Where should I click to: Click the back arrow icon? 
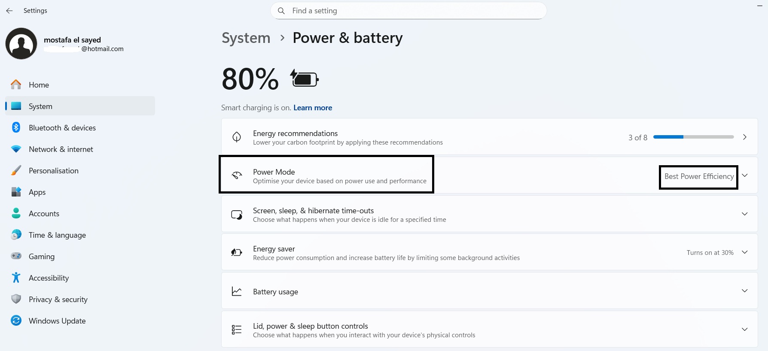click(x=9, y=11)
